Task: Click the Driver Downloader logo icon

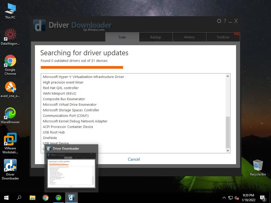Action: click(x=39, y=25)
